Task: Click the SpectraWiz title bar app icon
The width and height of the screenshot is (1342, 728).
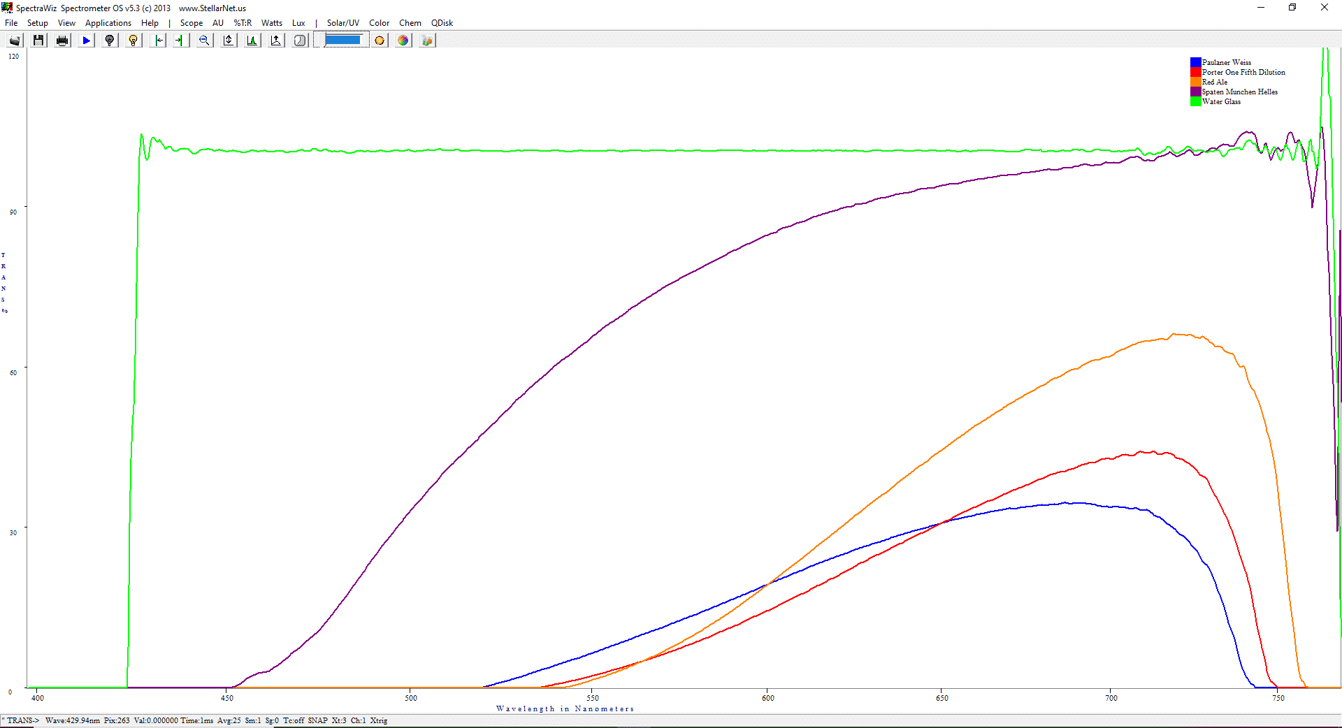Action: click(7, 8)
